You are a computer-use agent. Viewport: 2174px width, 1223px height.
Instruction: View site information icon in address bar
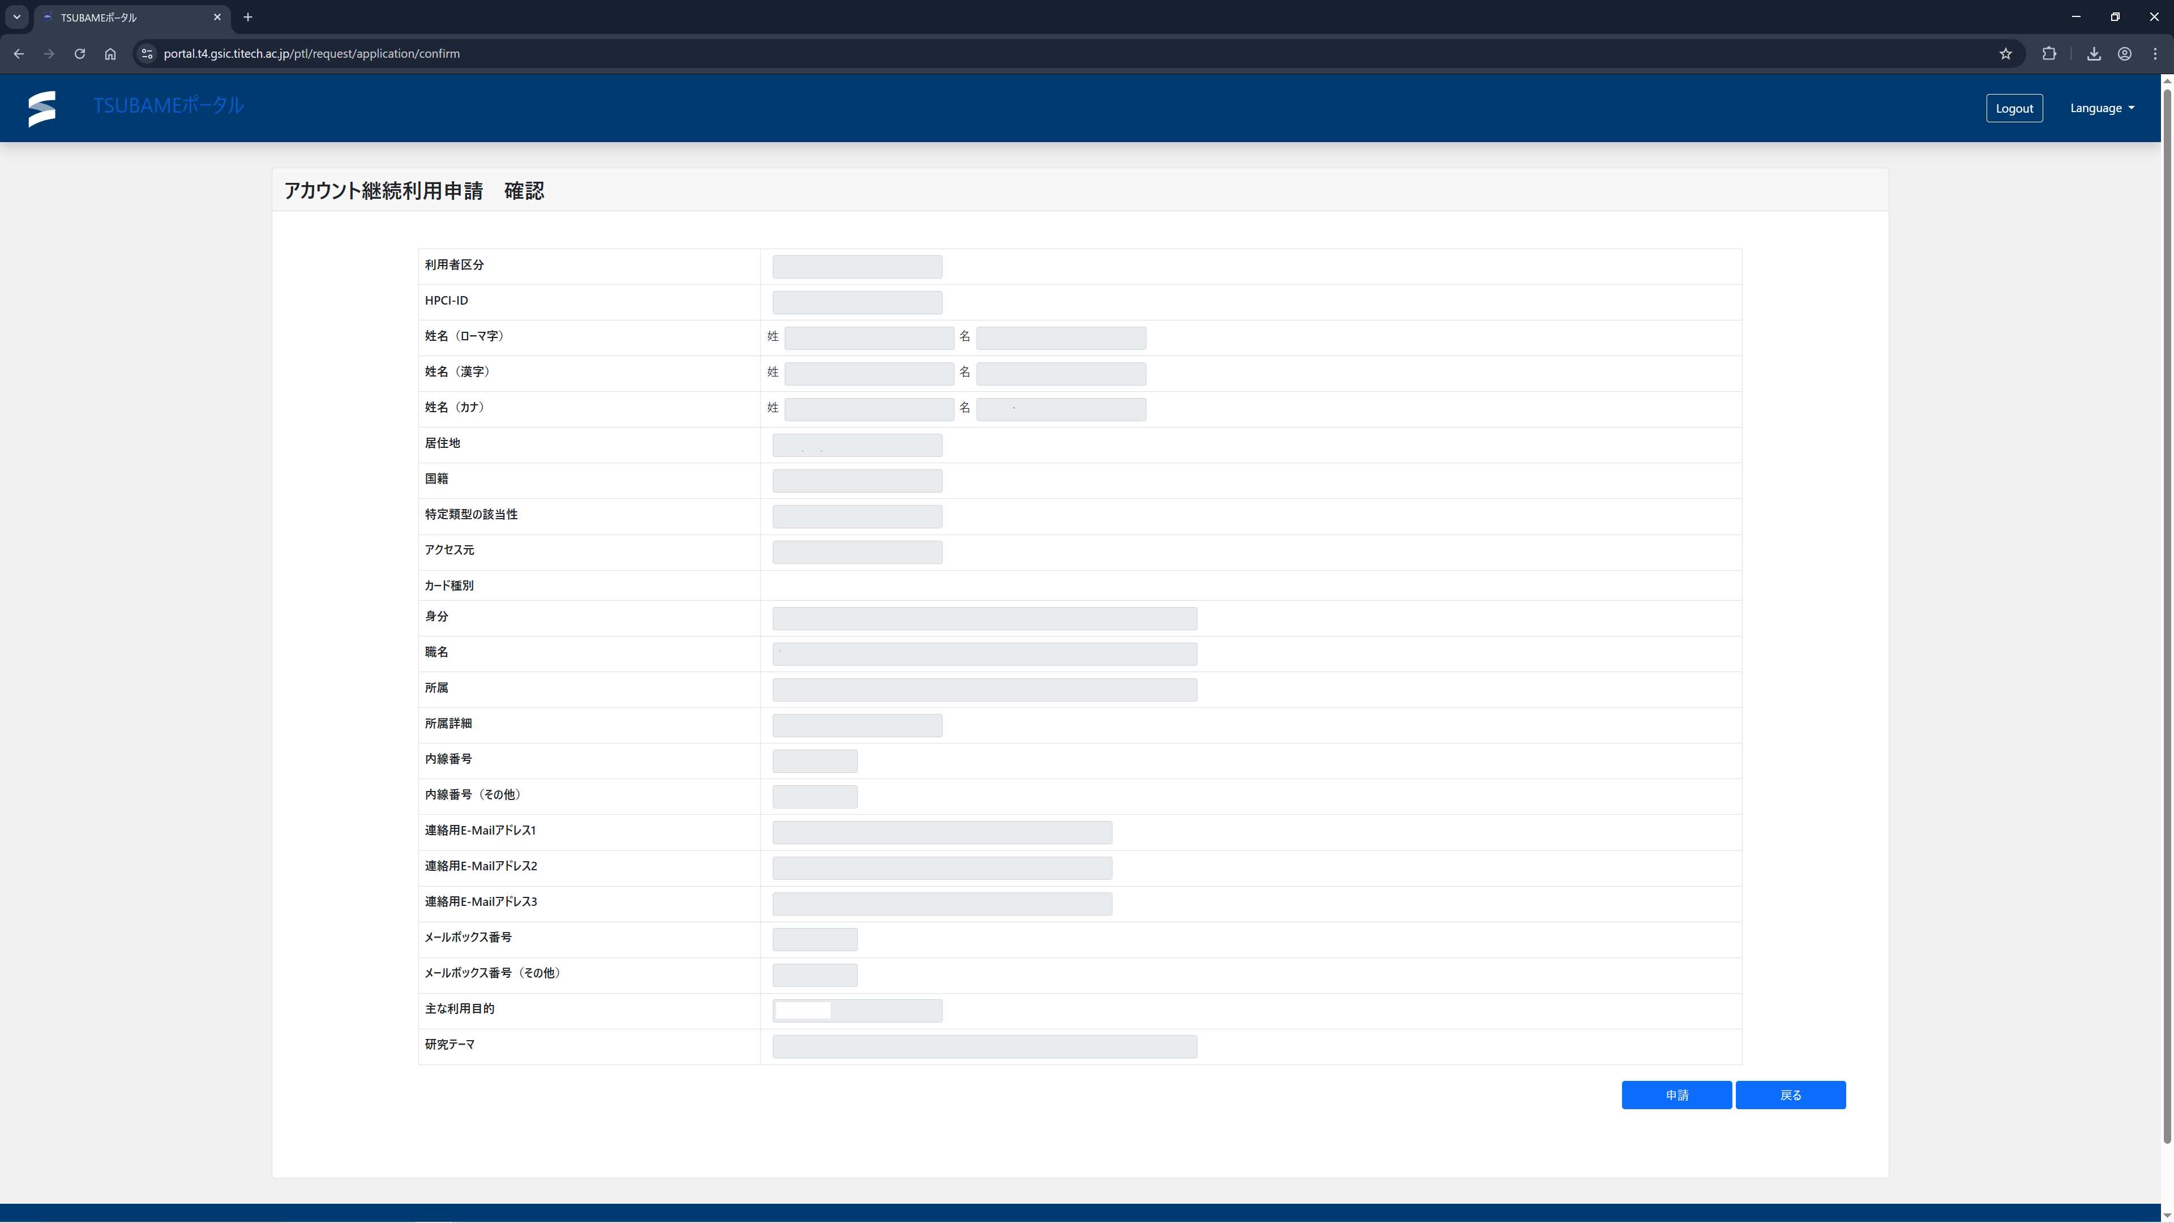click(x=147, y=53)
